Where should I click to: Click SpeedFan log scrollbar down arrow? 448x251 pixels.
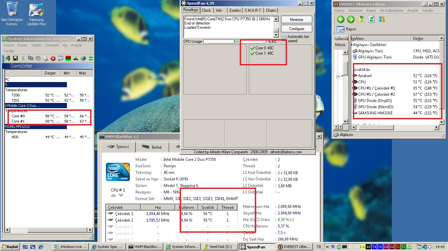coord(276,35)
